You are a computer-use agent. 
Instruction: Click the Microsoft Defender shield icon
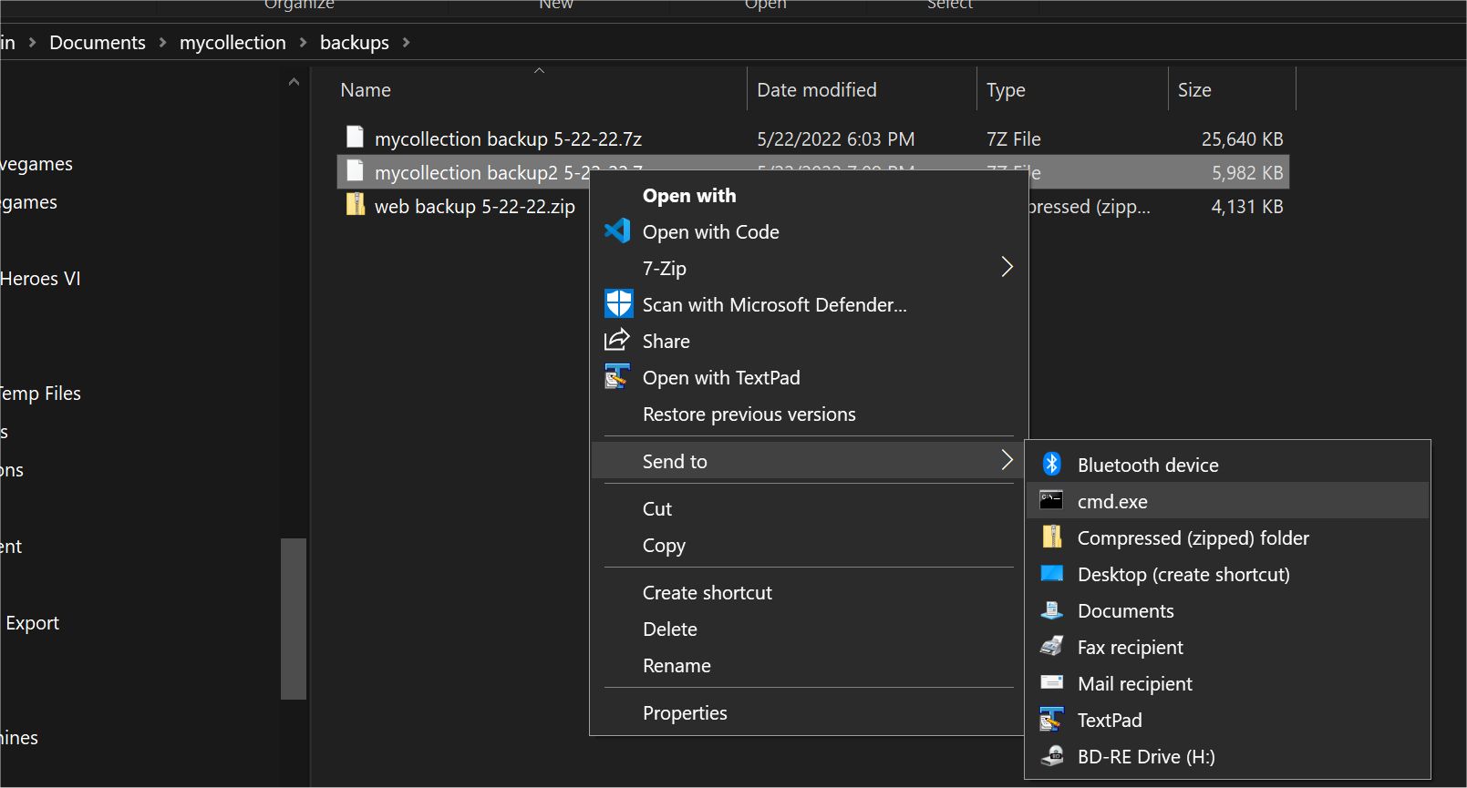[x=618, y=304]
